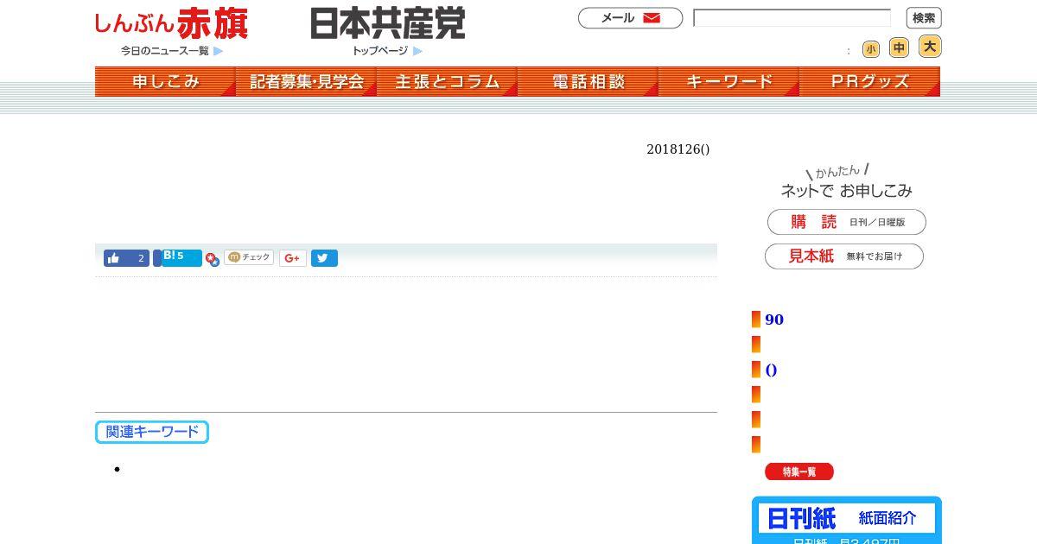Open the 主張とコラム menu tab
The width and height of the screenshot is (1037, 544).
pos(447,81)
